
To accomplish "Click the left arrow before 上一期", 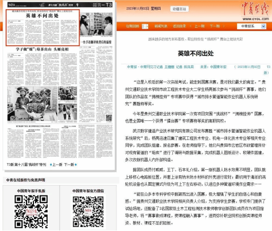I will (x=190, y=26).
